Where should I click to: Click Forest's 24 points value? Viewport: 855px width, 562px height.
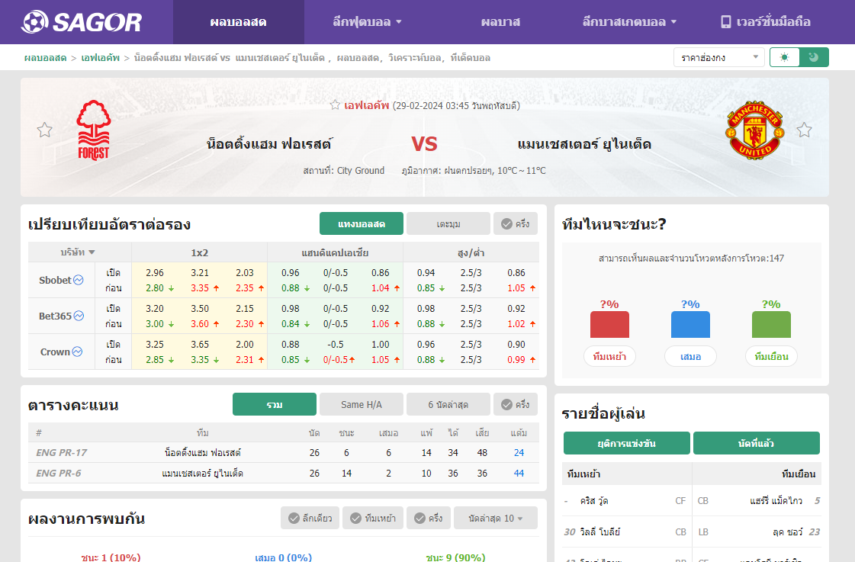click(519, 452)
